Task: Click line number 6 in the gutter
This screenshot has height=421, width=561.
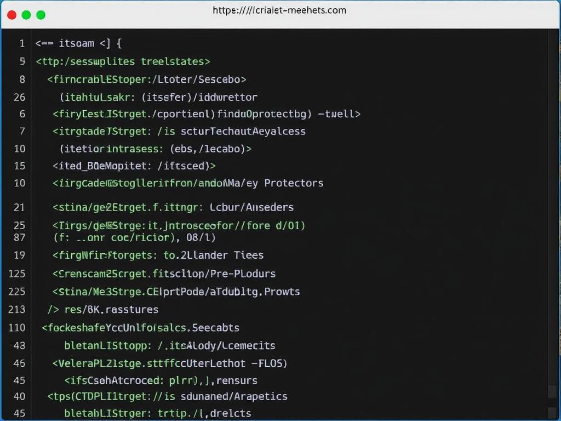Action: tap(22, 114)
